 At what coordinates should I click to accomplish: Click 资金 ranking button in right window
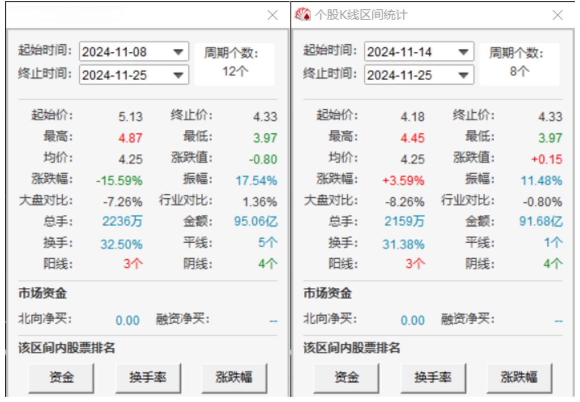[x=347, y=378]
